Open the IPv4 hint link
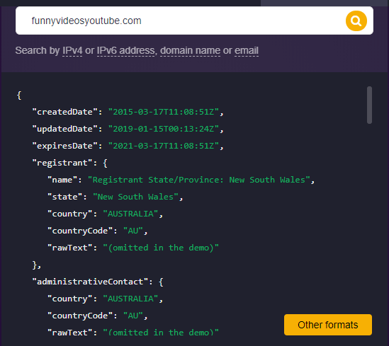The width and height of the screenshot is (389, 346). coord(72,50)
